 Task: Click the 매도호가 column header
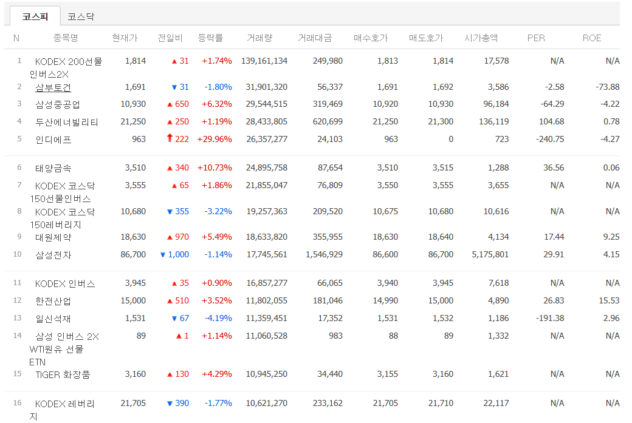coord(426,38)
